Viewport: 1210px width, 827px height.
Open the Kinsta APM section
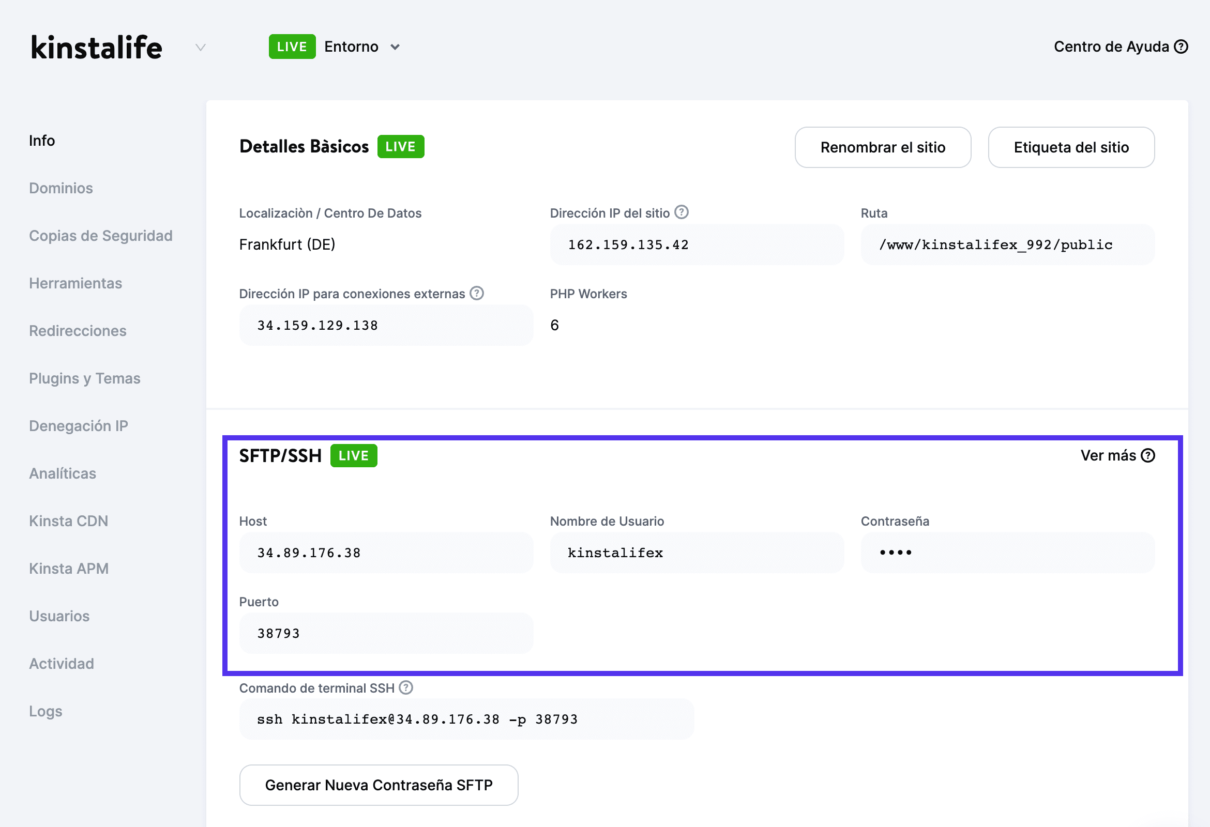point(69,568)
